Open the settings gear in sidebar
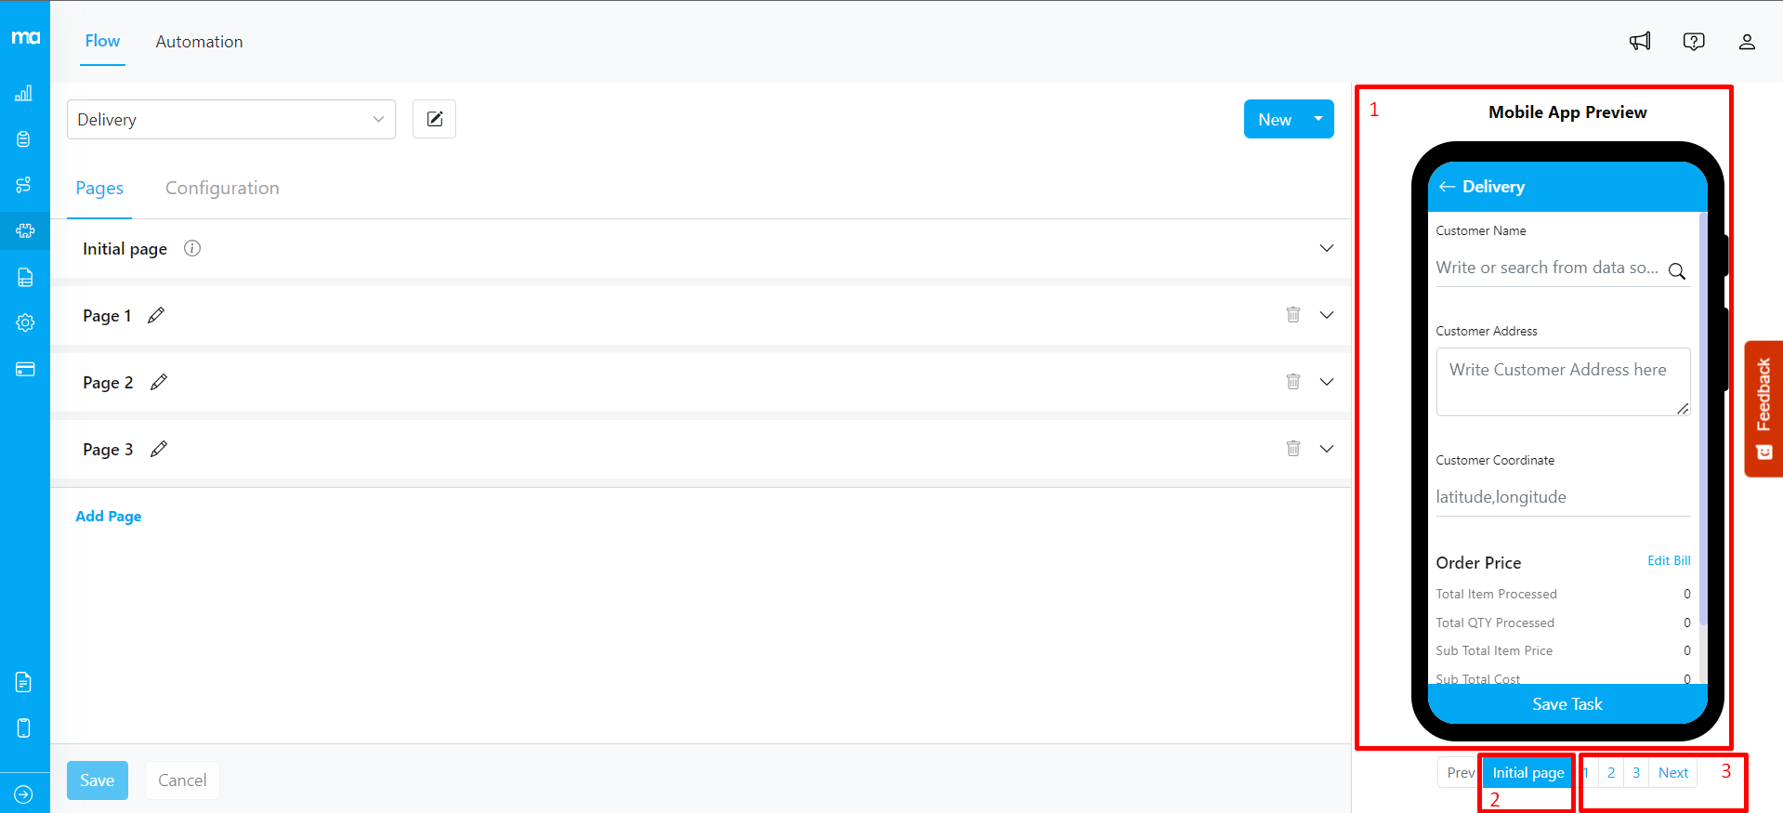 (x=25, y=322)
